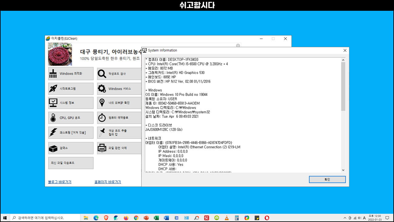Open 검역소 quarantine
Viewport: 394px width, 222px height.
point(71,148)
